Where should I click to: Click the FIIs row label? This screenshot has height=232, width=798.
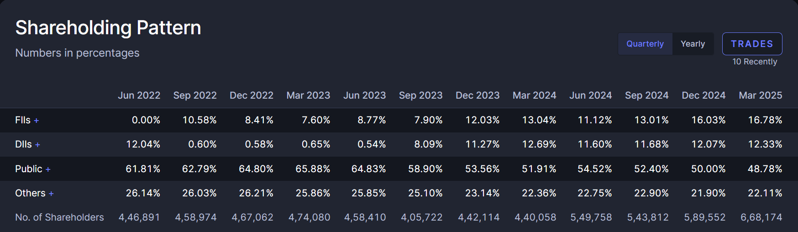pos(23,120)
